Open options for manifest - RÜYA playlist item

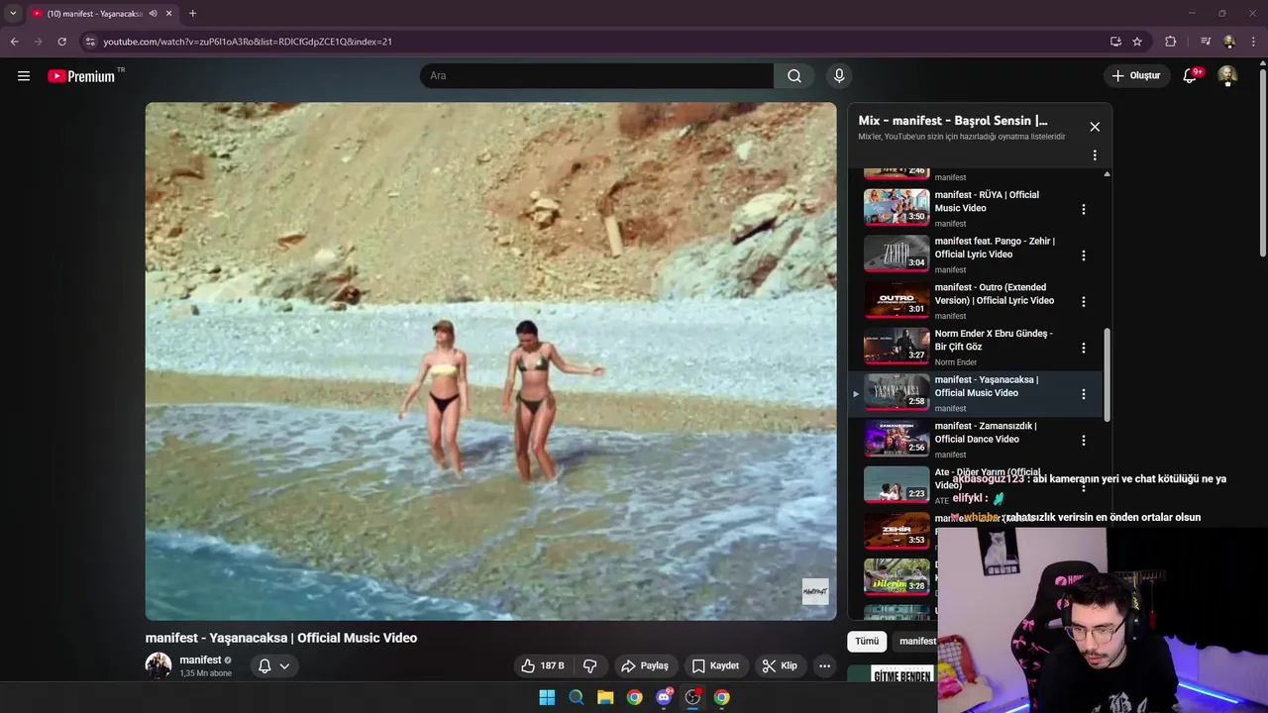(1083, 209)
